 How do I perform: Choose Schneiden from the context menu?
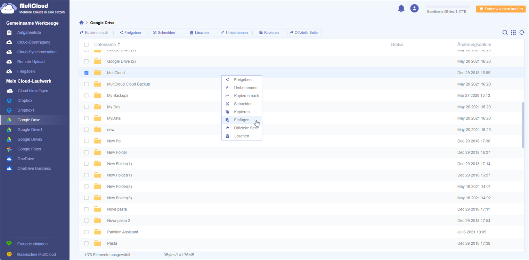242,104
